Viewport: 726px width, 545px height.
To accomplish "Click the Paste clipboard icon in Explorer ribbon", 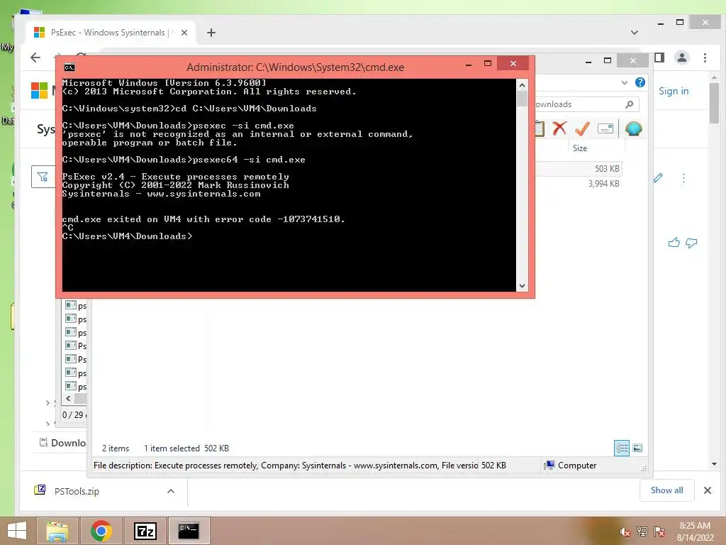I will click(x=540, y=128).
